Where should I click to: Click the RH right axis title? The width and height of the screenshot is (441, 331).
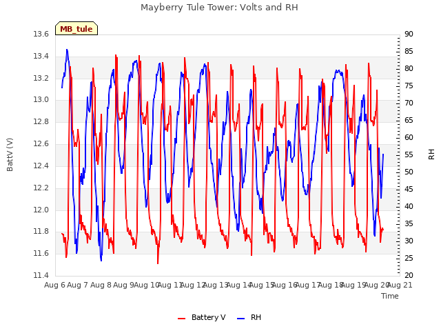431,154
